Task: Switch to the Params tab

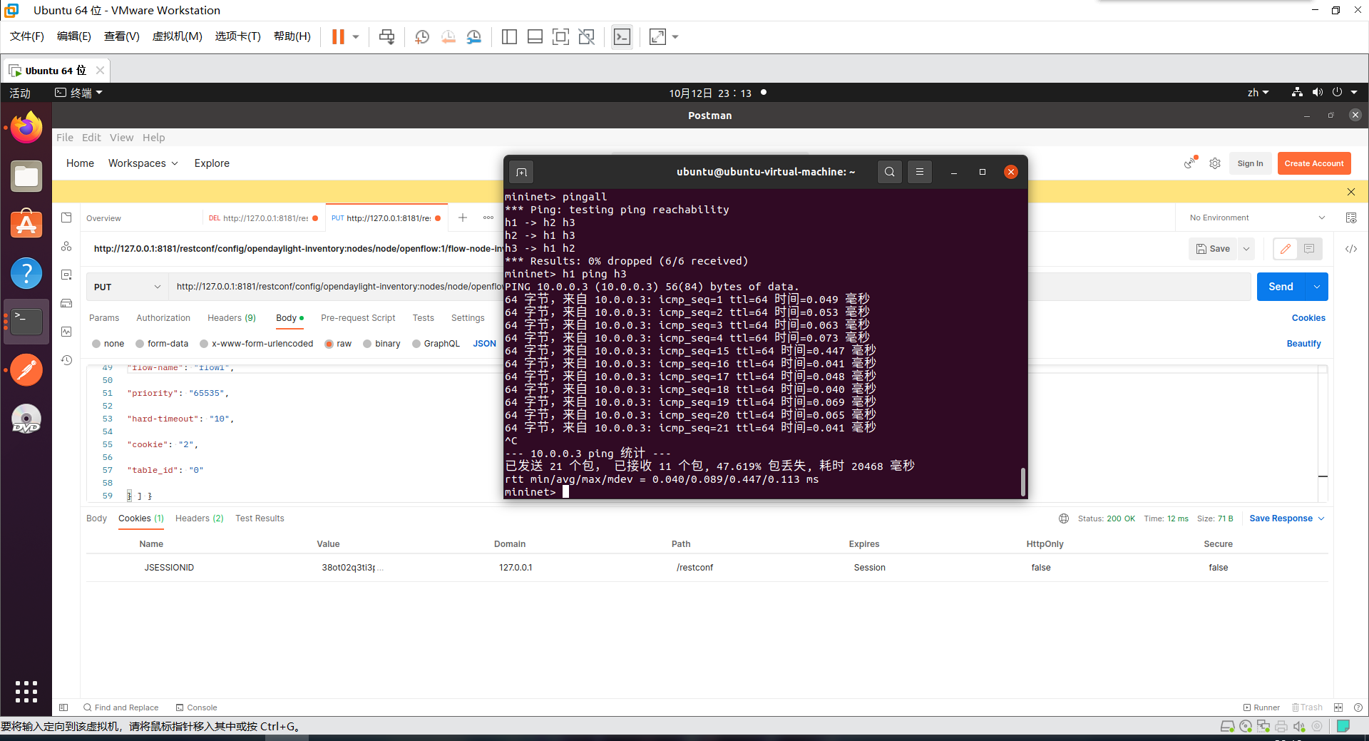Action: [104, 318]
